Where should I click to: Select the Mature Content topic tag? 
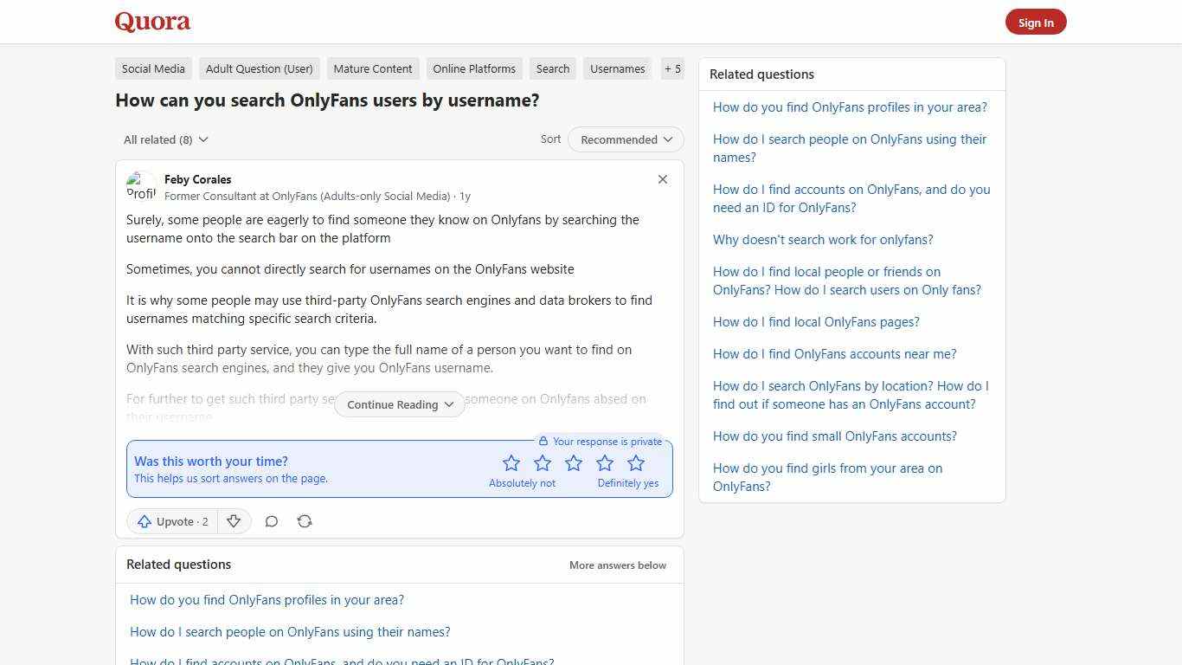pyautogui.click(x=372, y=68)
